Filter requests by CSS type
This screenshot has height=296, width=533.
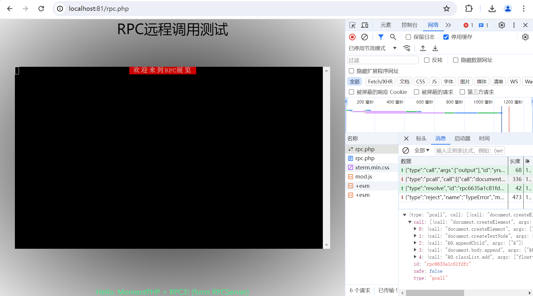tap(421, 82)
